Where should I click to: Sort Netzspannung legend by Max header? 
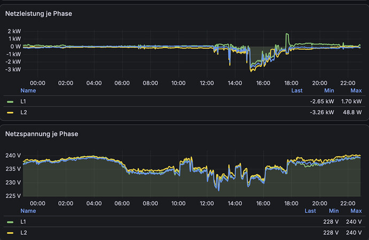[x=356, y=211]
